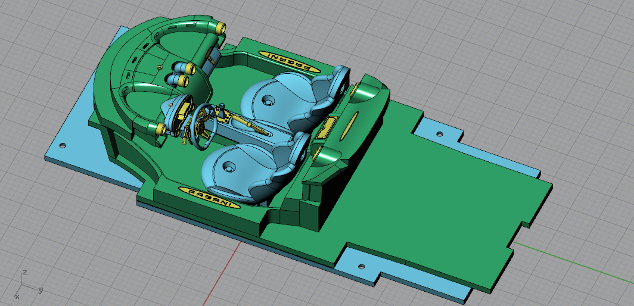Viewport: 634px width, 306px height.
Task: Pick the mounting hole on the bottom blue tab
Action: click(362, 267)
